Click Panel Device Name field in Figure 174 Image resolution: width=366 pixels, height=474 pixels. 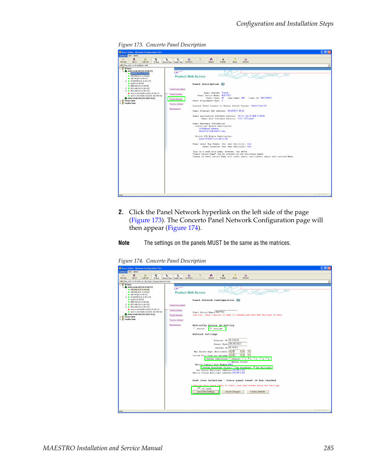226,312
